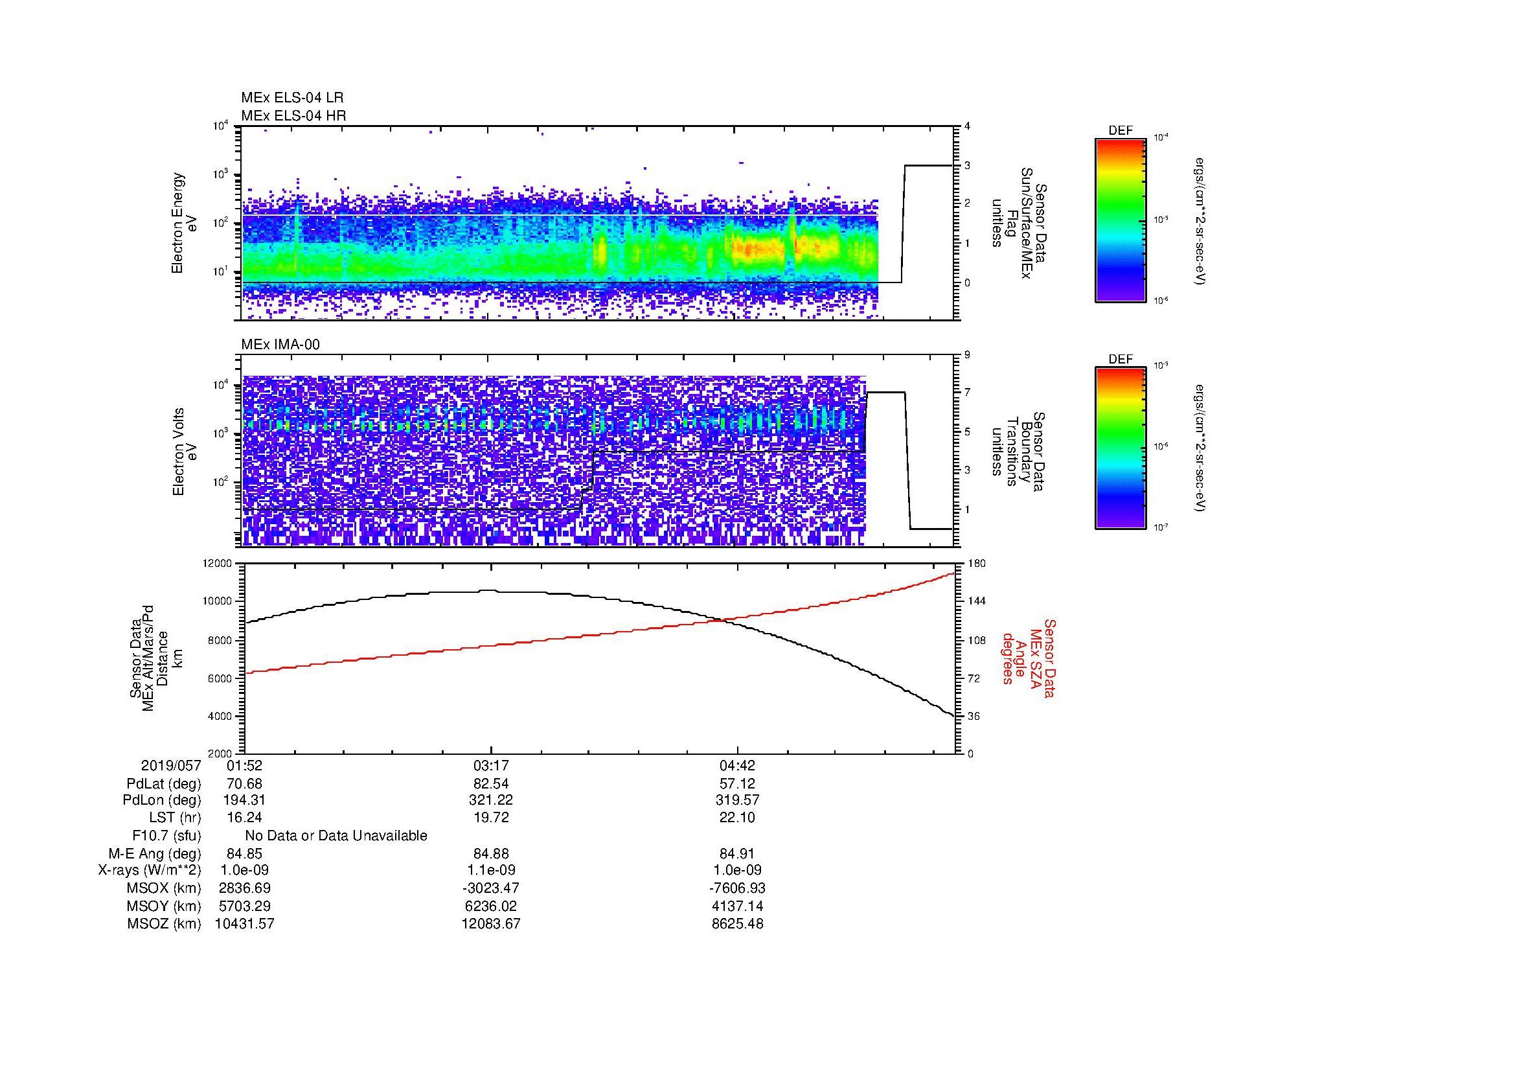This screenshot has height=1071, width=1515.
Task: Click the Electron Volts eV axis label
Action: coord(184,452)
